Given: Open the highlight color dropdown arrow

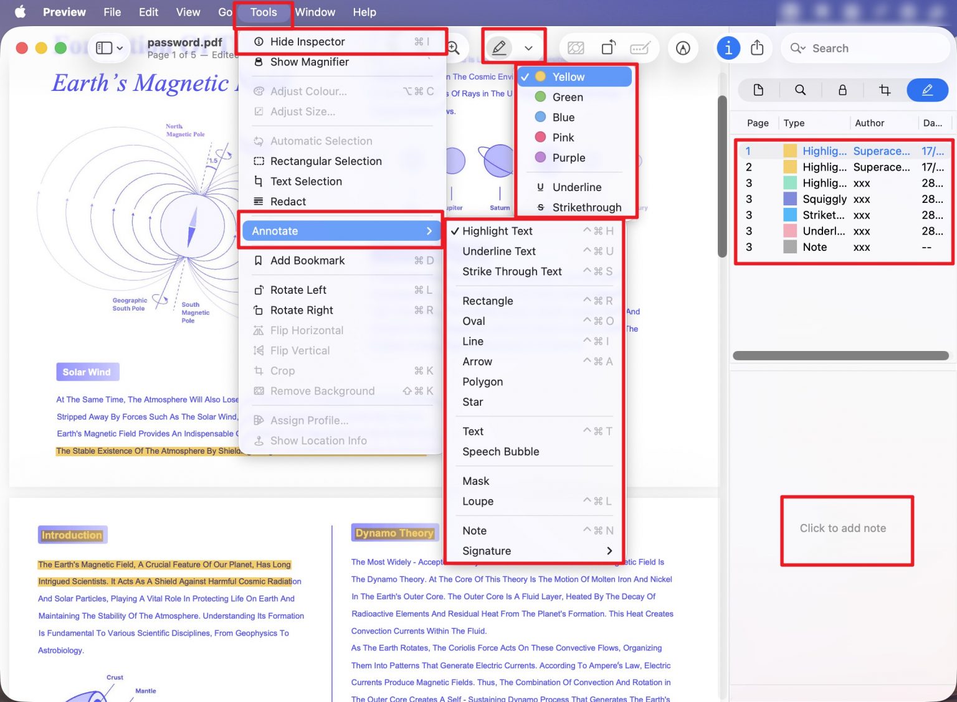Looking at the screenshot, I should (x=528, y=48).
